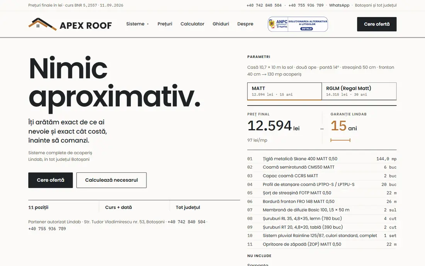Select row Șorț de streașină FOTP MATT
The height and width of the screenshot is (266, 425).
click(x=322, y=193)
